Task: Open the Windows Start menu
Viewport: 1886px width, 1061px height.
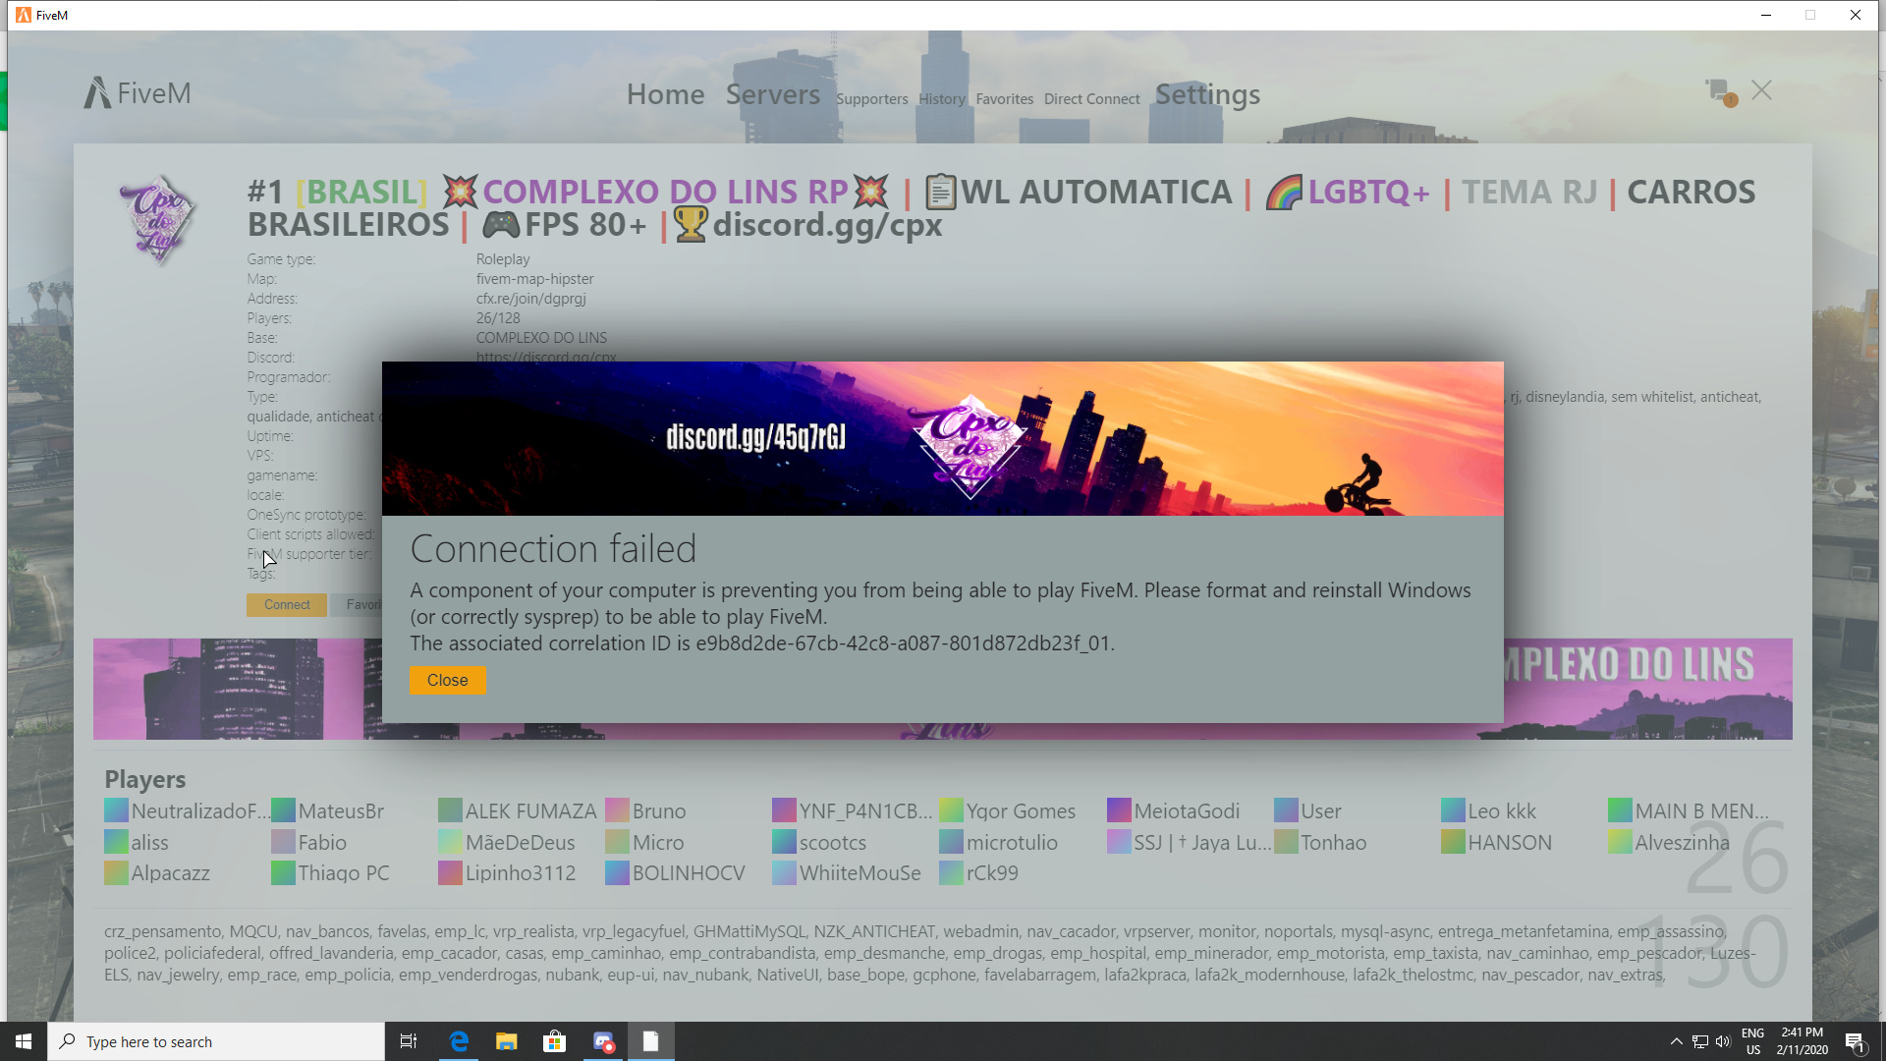Action: [24, 1041]
